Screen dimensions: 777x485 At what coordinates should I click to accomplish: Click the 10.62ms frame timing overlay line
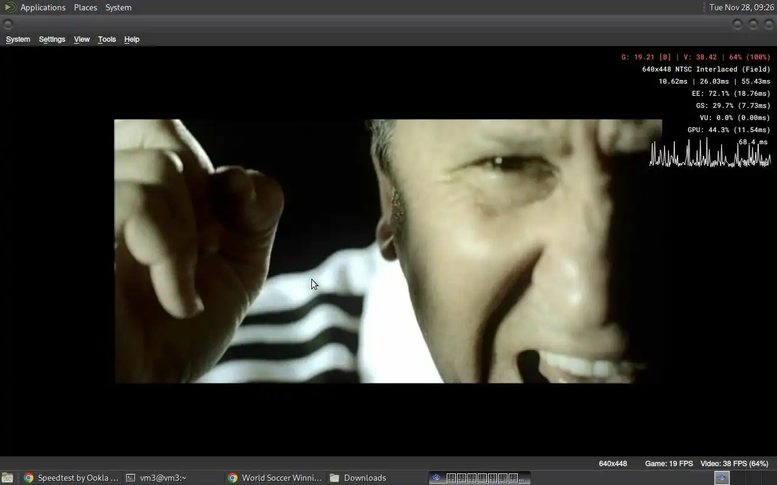click(714, 81)
